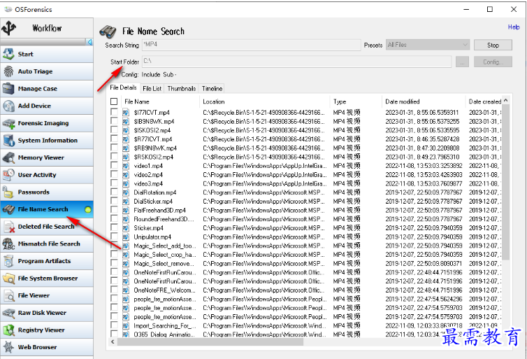
Task: Select the $RB9N8WK.mp4 file row
Action: pos(305,148)
